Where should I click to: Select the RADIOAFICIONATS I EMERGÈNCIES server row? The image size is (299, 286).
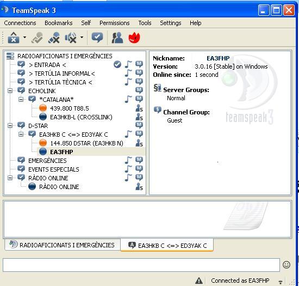tap(65, 56)
